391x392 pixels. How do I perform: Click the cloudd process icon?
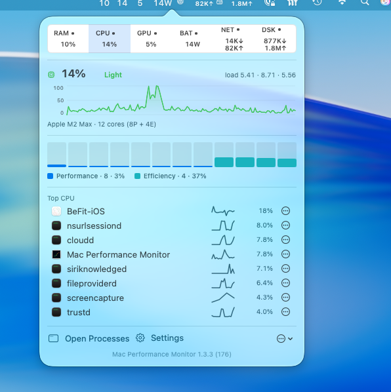(56, 240)
